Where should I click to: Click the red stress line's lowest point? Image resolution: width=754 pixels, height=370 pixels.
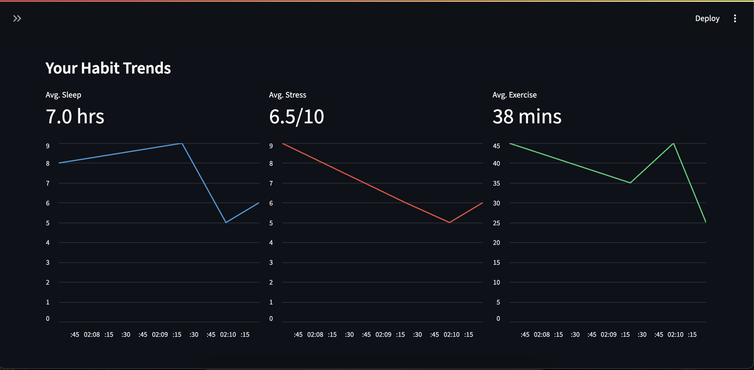[449, 222]
